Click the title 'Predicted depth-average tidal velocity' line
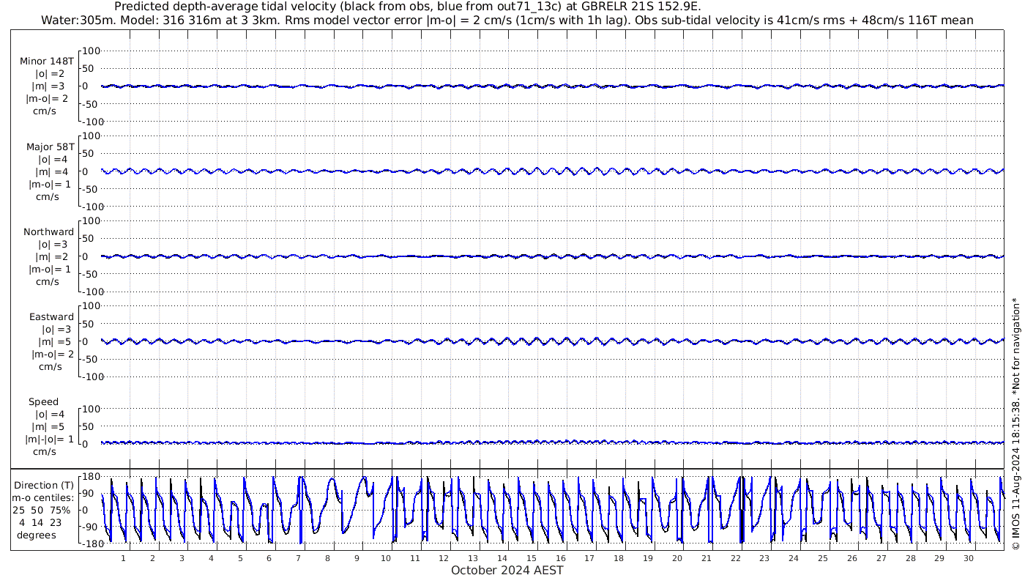Screen dimensions: 1025x586 (x=407, y=7)
